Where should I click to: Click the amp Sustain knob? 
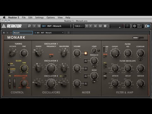(x=141, y=83)
